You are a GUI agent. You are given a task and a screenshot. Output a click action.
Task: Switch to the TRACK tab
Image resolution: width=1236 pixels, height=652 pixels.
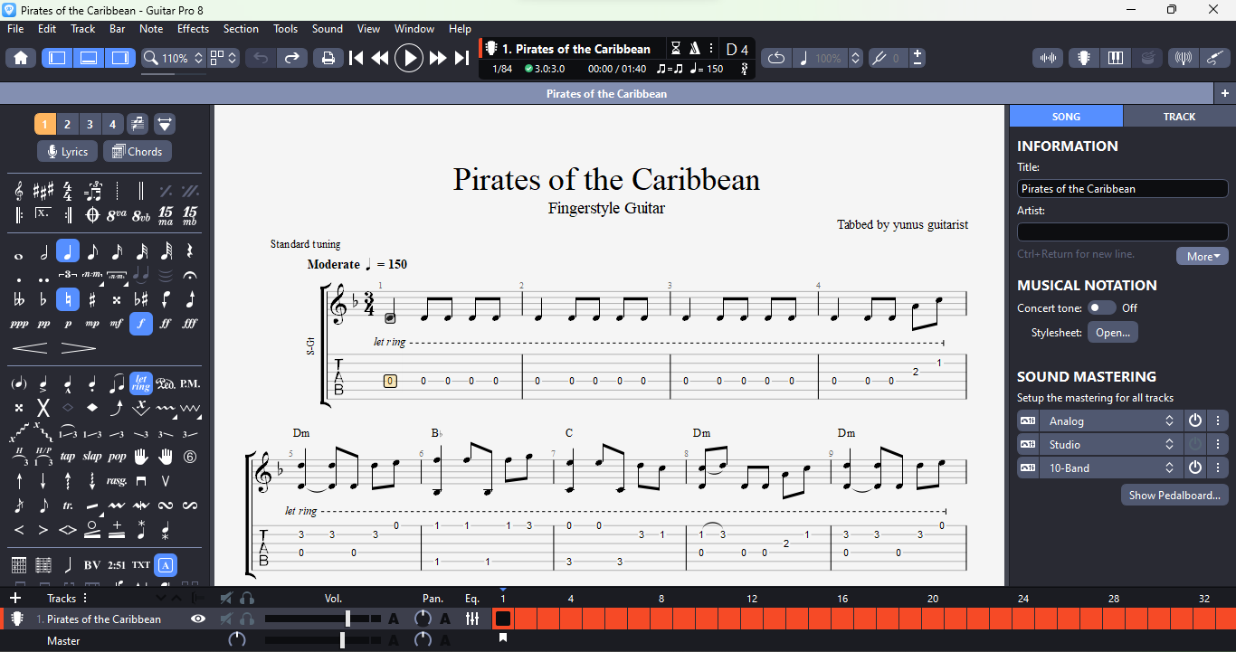[1178, 117]
